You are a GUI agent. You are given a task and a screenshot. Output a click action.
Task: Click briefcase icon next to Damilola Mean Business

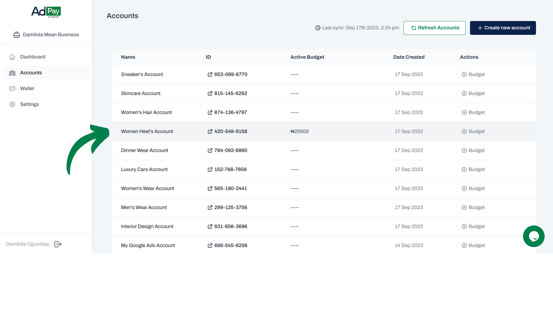click(16, 35)
